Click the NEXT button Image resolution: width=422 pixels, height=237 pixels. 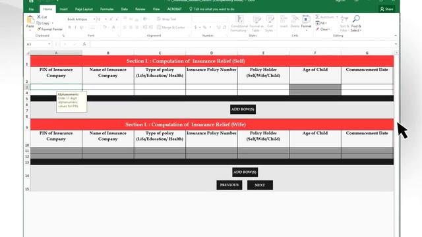pyautogui.click(x=260, y=185)
